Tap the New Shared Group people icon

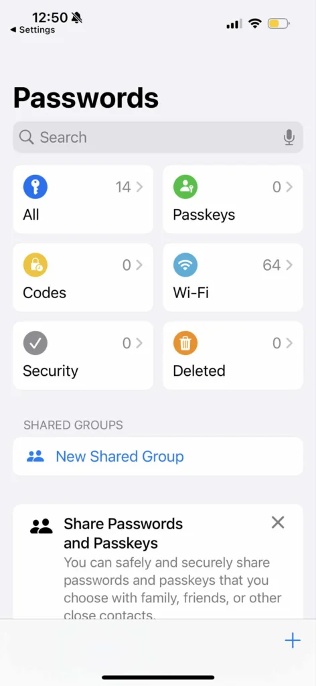(x=35, y=456)
